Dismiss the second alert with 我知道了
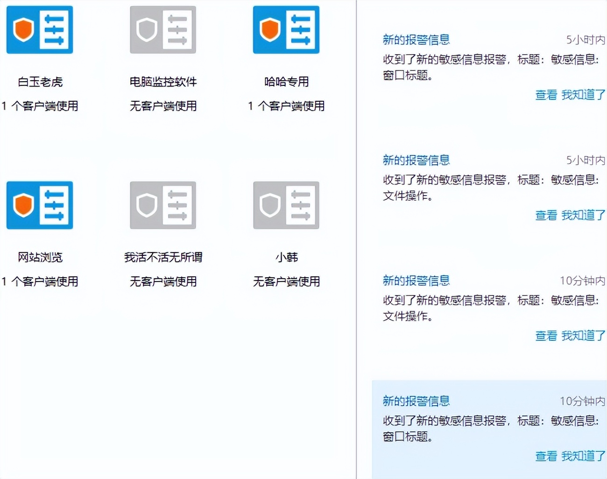 582,216
